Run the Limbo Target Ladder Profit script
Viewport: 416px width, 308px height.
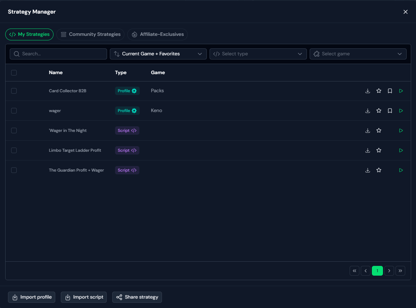point(401,150)
